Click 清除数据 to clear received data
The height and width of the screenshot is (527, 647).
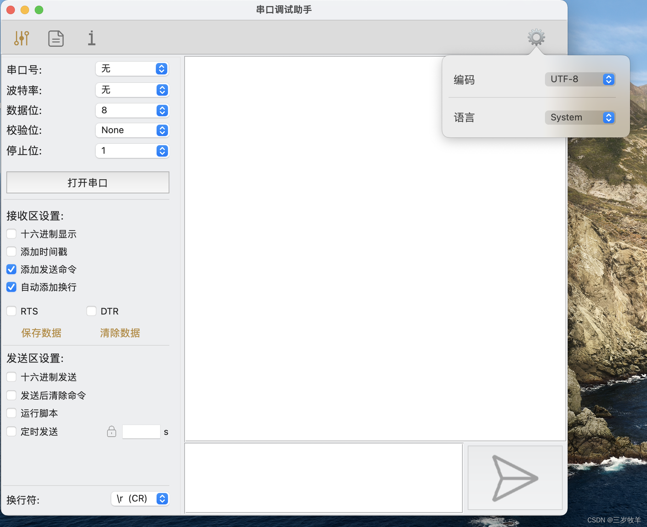(120, 333)
